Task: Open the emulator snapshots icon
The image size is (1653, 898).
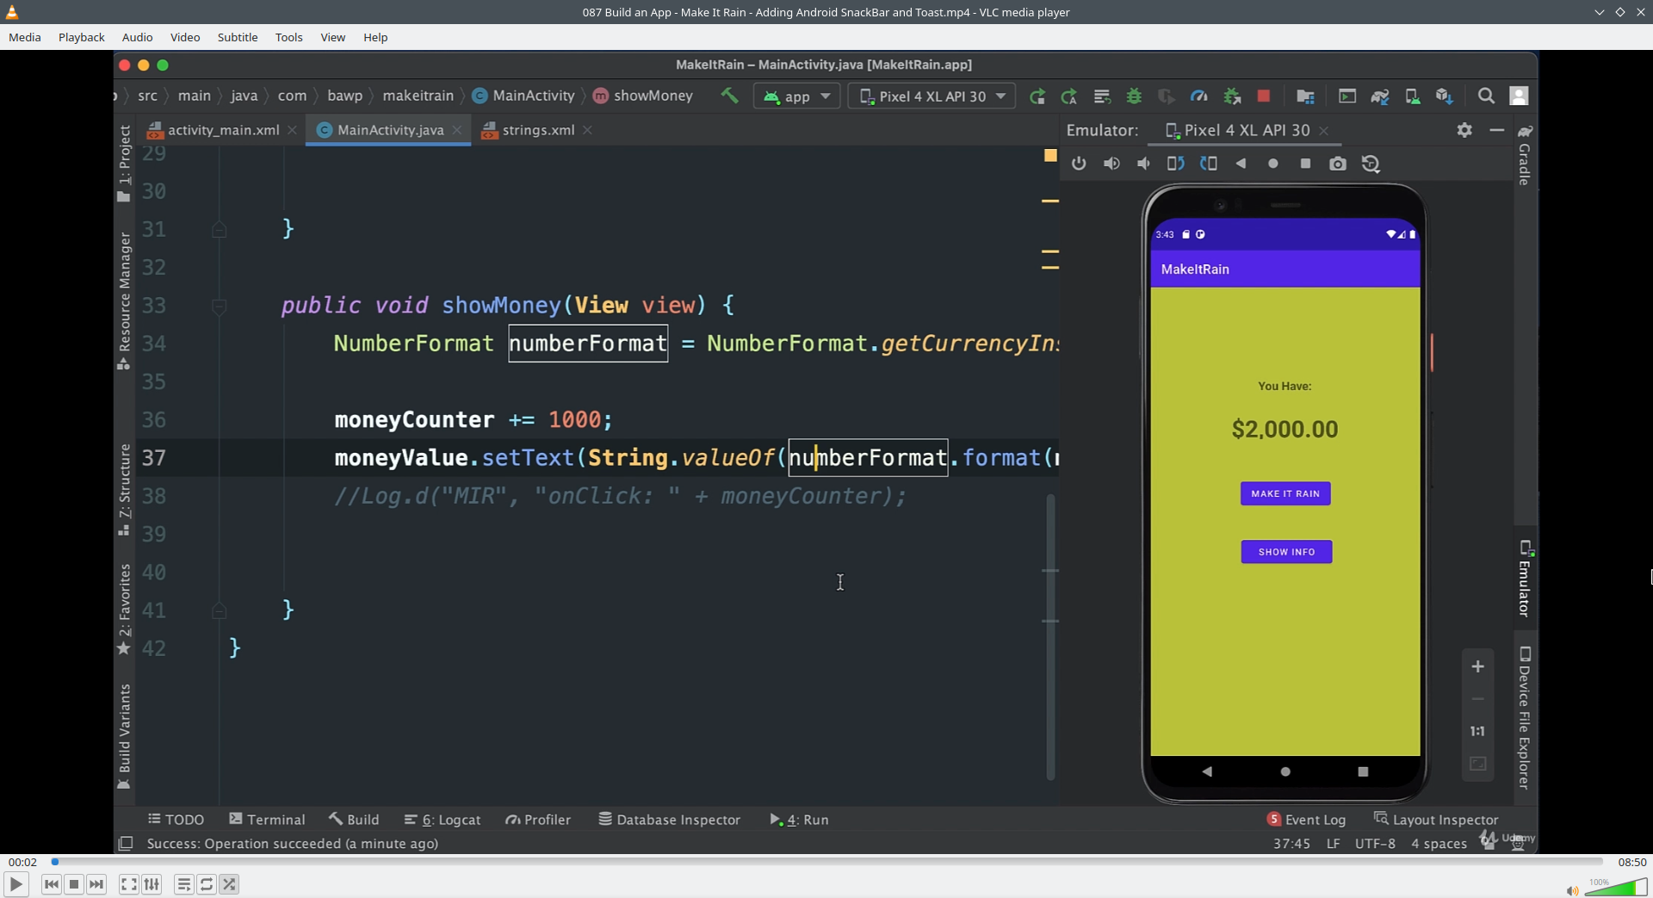Action: [1371, 164]
